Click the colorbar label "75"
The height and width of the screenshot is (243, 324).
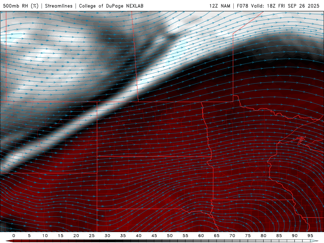[x=248, y=236]
